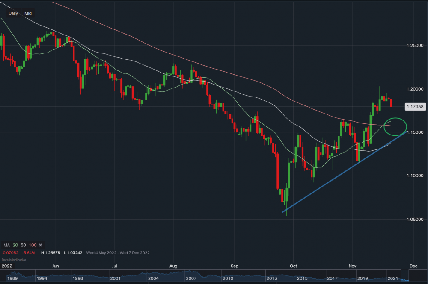Click the MA indicator label
This screenshot has width=428, height=284.
tap(7, 245)
